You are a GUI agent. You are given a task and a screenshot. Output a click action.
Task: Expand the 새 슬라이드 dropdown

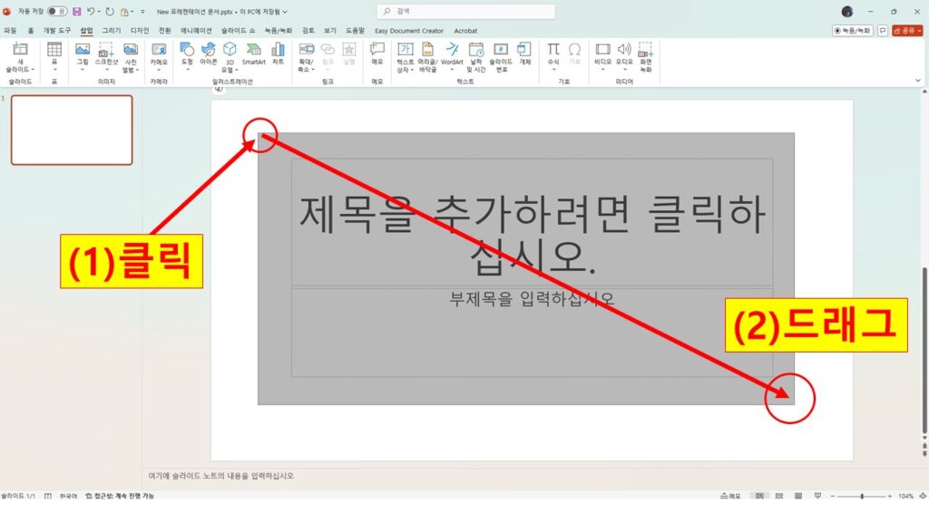(x=20, y=69)
